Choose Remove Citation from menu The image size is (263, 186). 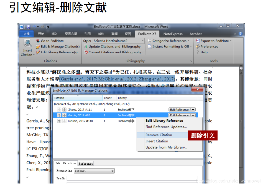pos(162,135)
